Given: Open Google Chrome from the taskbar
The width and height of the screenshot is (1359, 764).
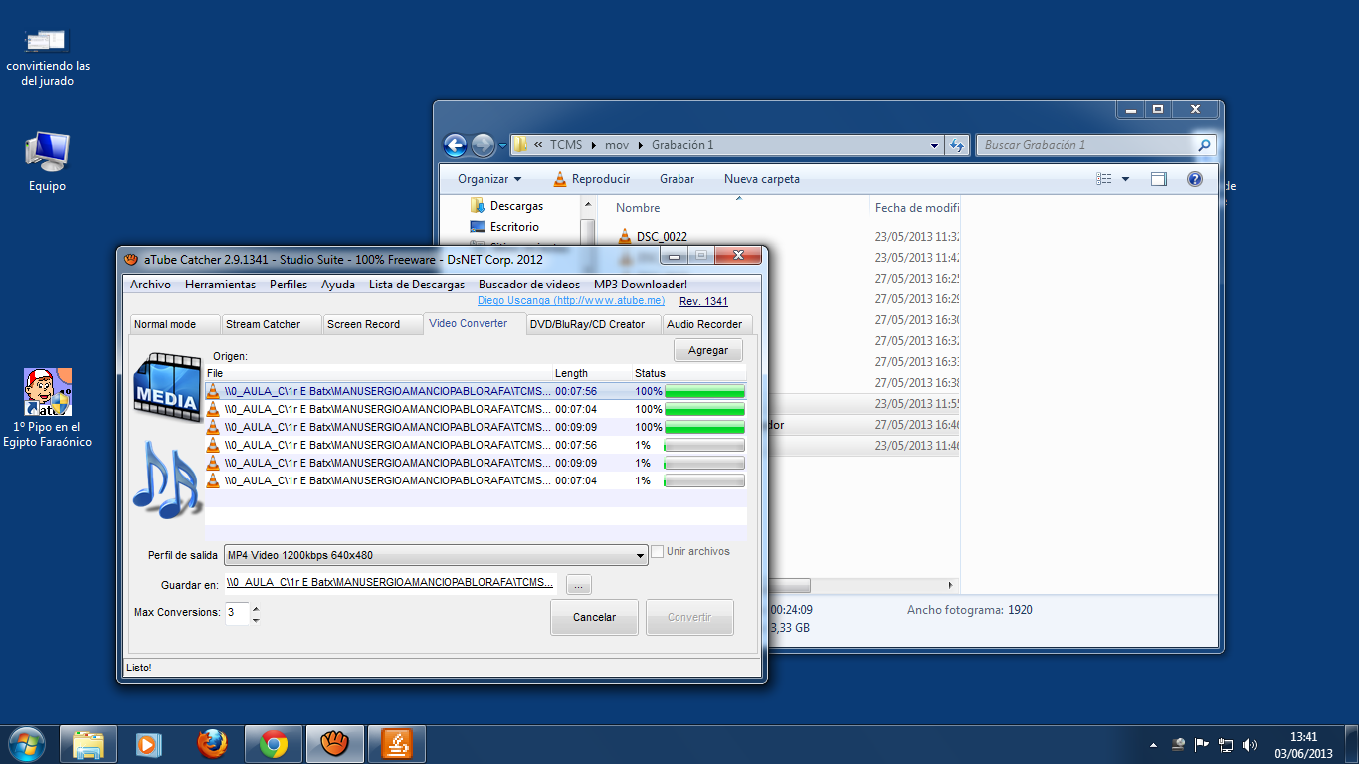Looking at the screenshot, I should [x=274, y=744].
